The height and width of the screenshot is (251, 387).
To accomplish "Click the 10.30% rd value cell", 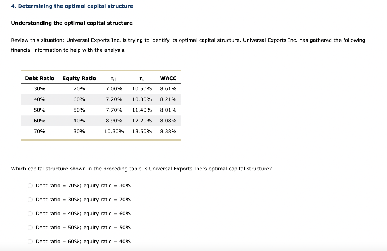I will (x=114, y=131).
